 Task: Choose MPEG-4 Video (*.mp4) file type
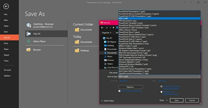[x=159, y=46]
